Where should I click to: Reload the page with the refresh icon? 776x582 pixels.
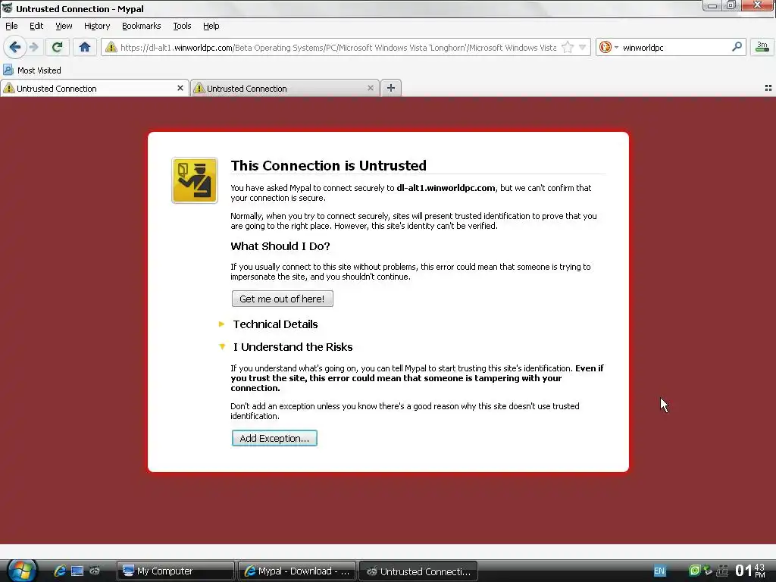coord(57,48)
